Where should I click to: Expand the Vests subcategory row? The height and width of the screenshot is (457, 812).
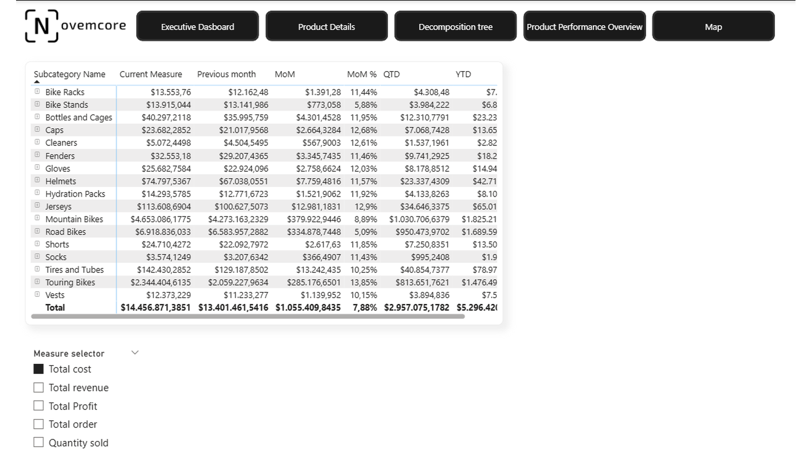pos(37,295)
